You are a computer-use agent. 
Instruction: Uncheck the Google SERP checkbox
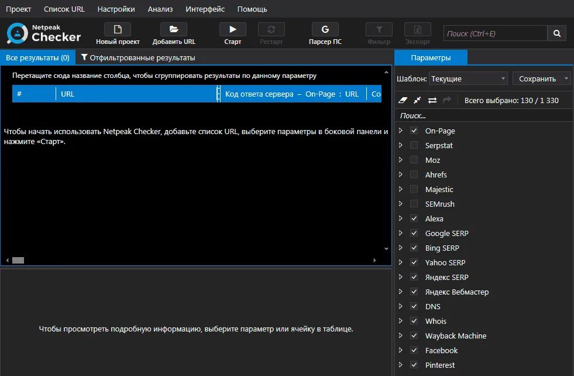point(414,233)
